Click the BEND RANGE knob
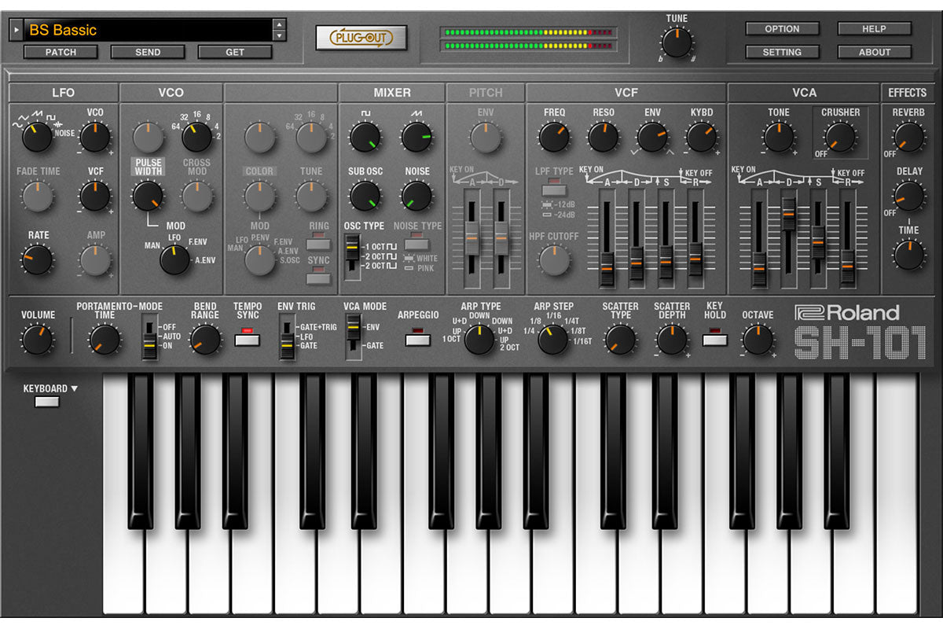Viewport: 943px width, 629px height. (205, 340)
